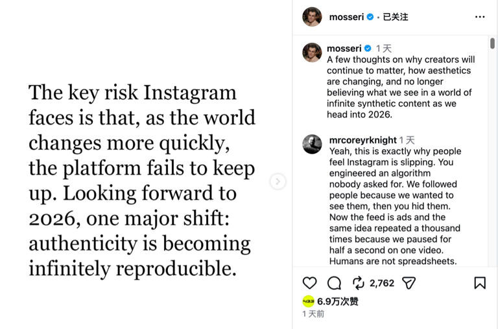Open mosseri username in header

[x=346, y=17]
